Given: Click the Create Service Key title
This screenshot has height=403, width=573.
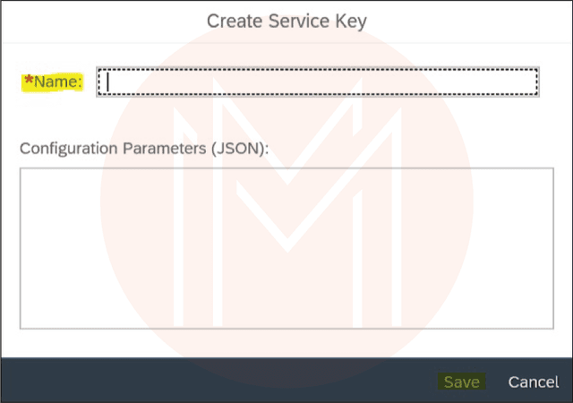Looking at the screenshot, I should pyautogui.click(x=286, y=20).
